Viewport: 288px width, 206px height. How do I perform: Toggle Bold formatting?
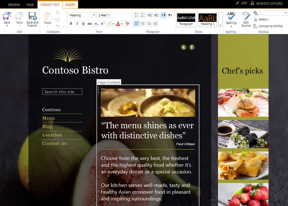(x=71, y=24)
